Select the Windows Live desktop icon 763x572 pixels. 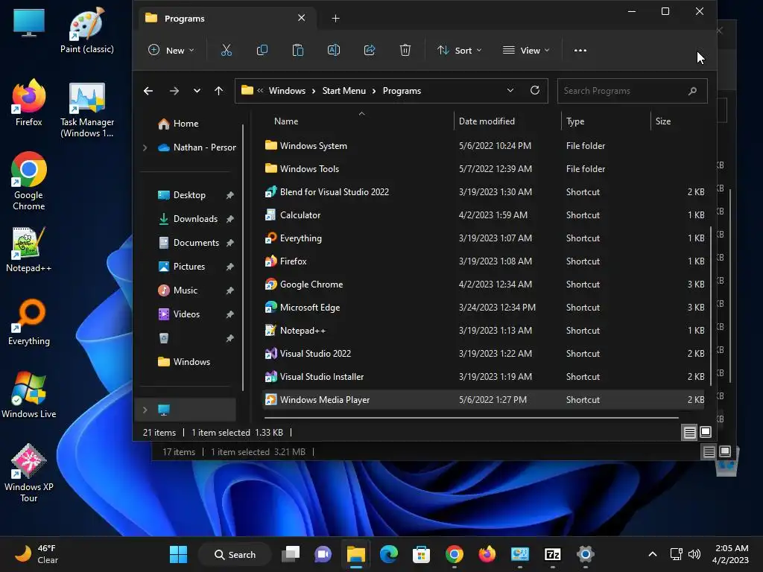coord(29,395)
